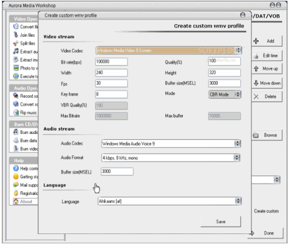Click the audio Buffer size(MSEL) field
Screen dimensions: 289x249
(x=117, y=171)
